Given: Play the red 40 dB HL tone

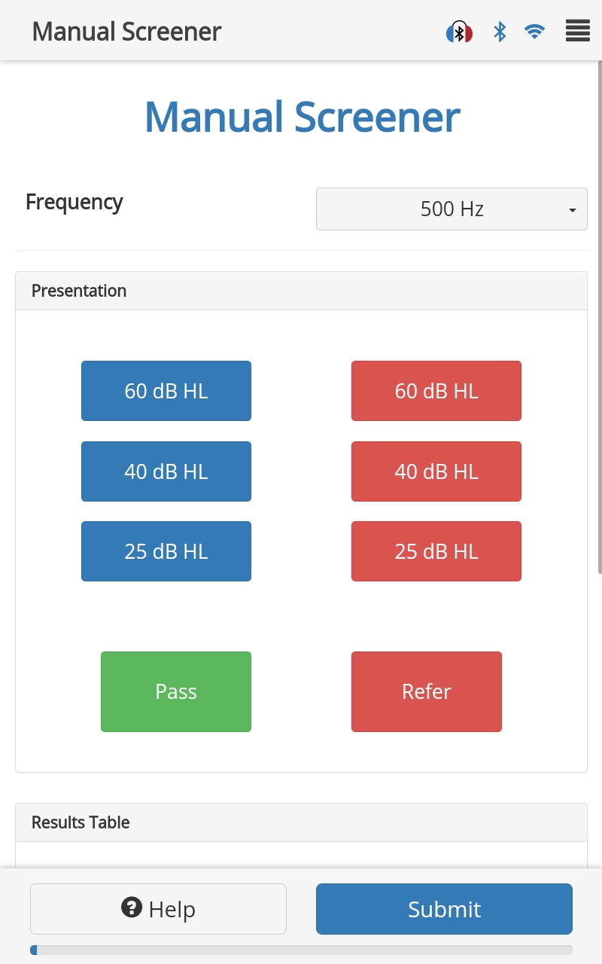Looking at the screenshot, I should click(436, 471).
